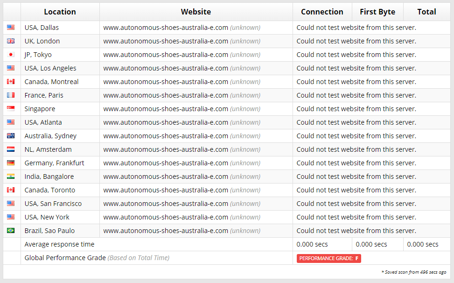Click the India flag beside Bangalore
Image resolution: width=454 pixels, height=283 pixels.
coord(11,177)
